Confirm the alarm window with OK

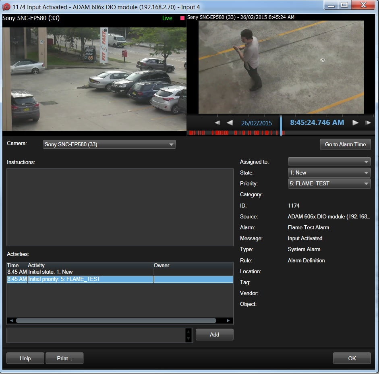[x=352, y=358]
